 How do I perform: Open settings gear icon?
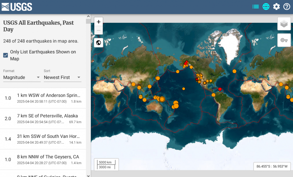[276, 7]
